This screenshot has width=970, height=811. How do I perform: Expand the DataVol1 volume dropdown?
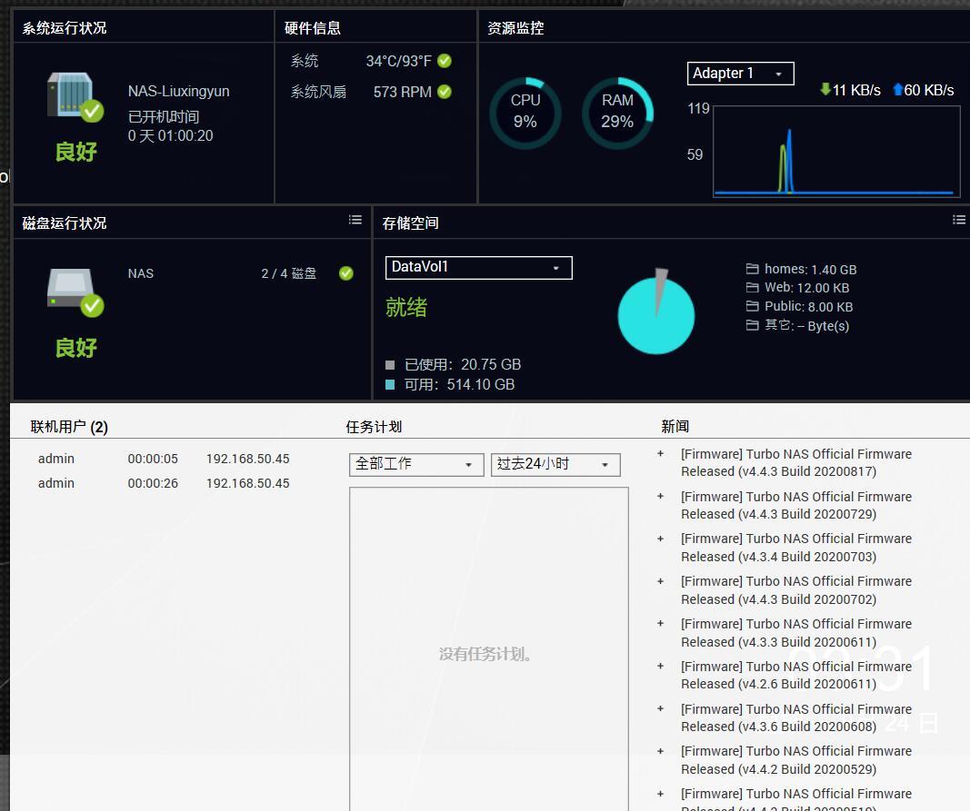pyautogui.click(x=478, y=267)
